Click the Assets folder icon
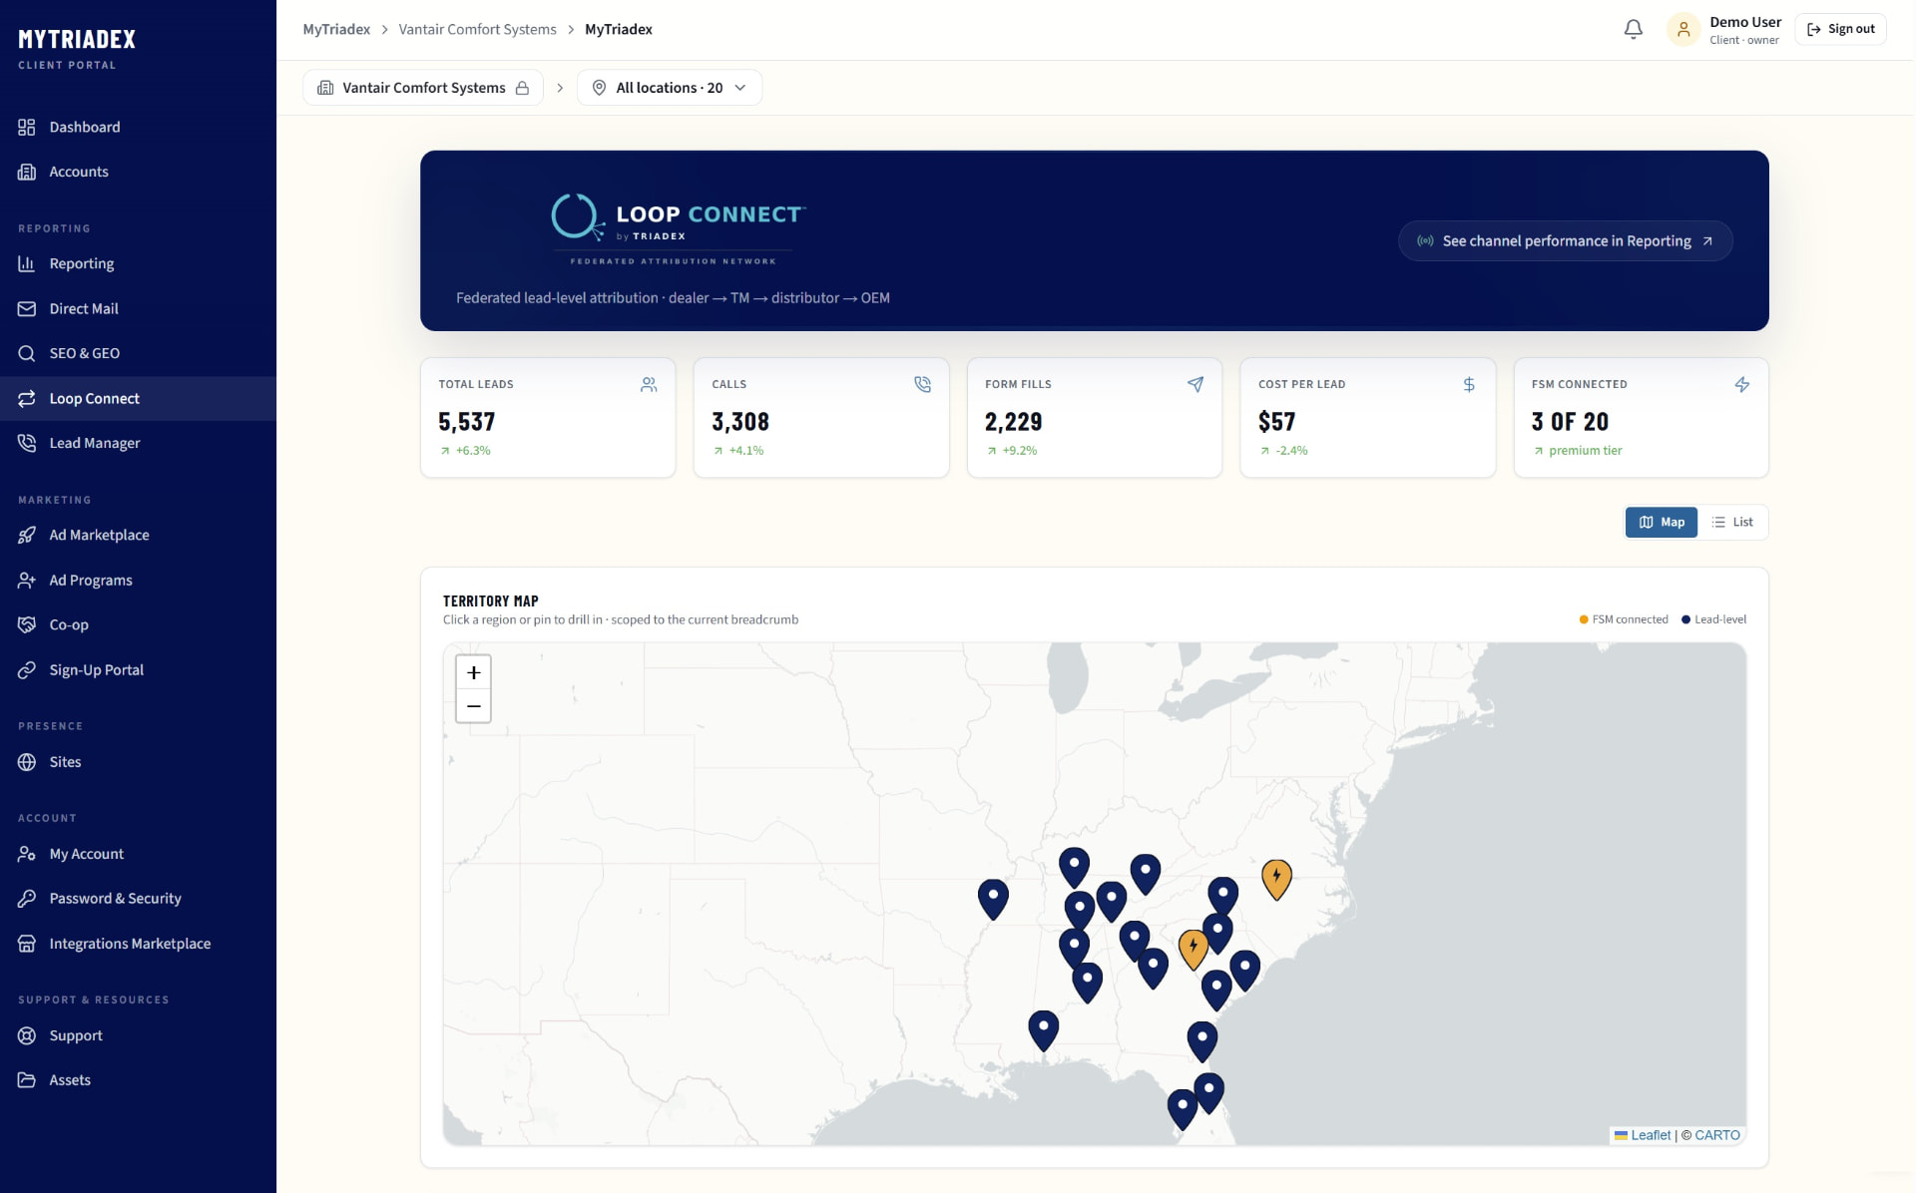This screenshot has width=1916, height=1193. [27, 1079]
